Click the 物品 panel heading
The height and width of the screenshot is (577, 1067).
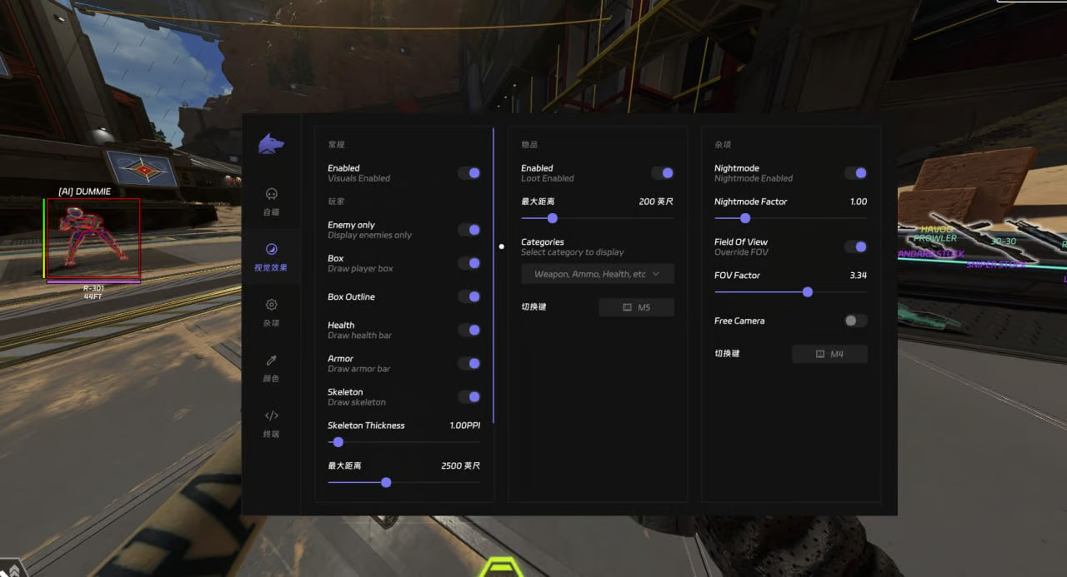point(529,145)
